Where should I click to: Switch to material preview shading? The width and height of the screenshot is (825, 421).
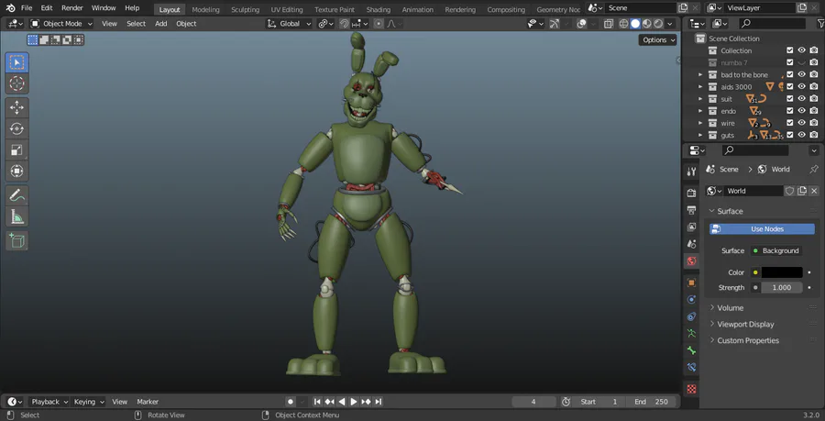point(647,24)
